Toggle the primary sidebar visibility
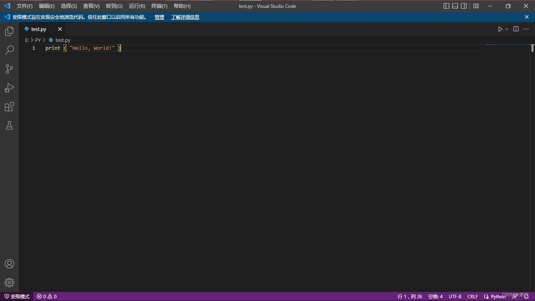This screenshot has height=301, width=535. (x=446, y=6)
